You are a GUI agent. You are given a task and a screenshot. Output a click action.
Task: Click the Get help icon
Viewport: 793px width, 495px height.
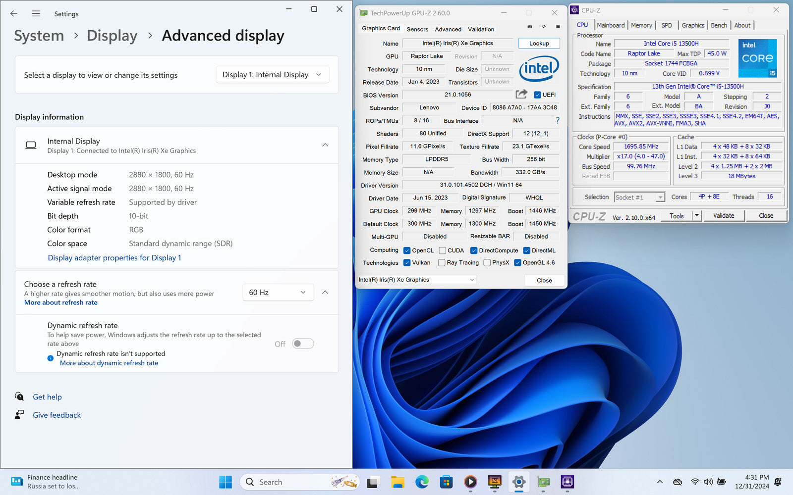[19, 396]
